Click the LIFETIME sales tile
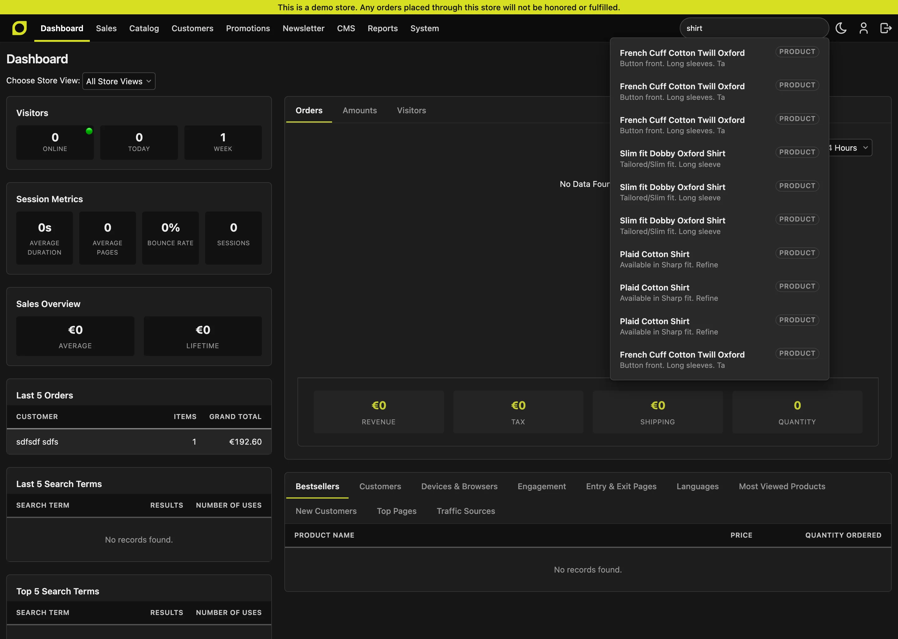The width and height of the screenshot is (898, 639). [202, 336]
